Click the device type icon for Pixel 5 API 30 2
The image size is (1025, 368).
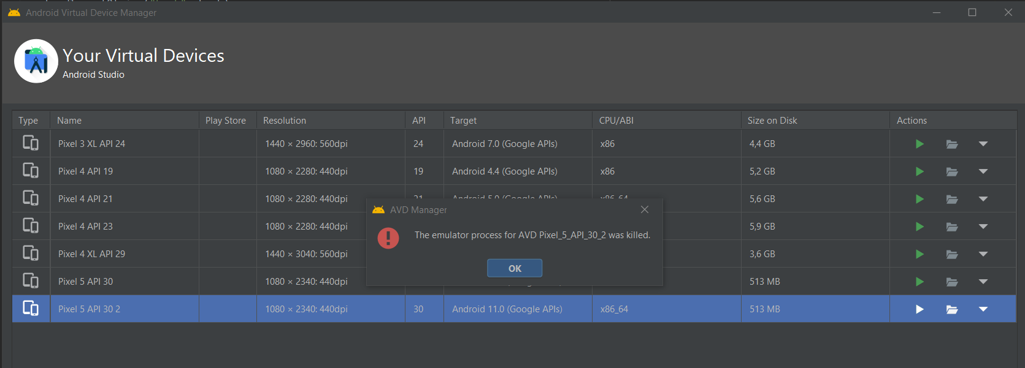31,309
